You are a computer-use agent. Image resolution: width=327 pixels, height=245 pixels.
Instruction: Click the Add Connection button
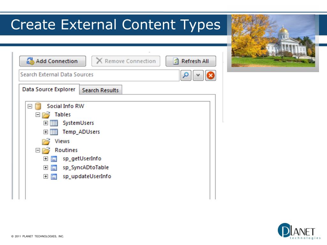coord(53,61)
